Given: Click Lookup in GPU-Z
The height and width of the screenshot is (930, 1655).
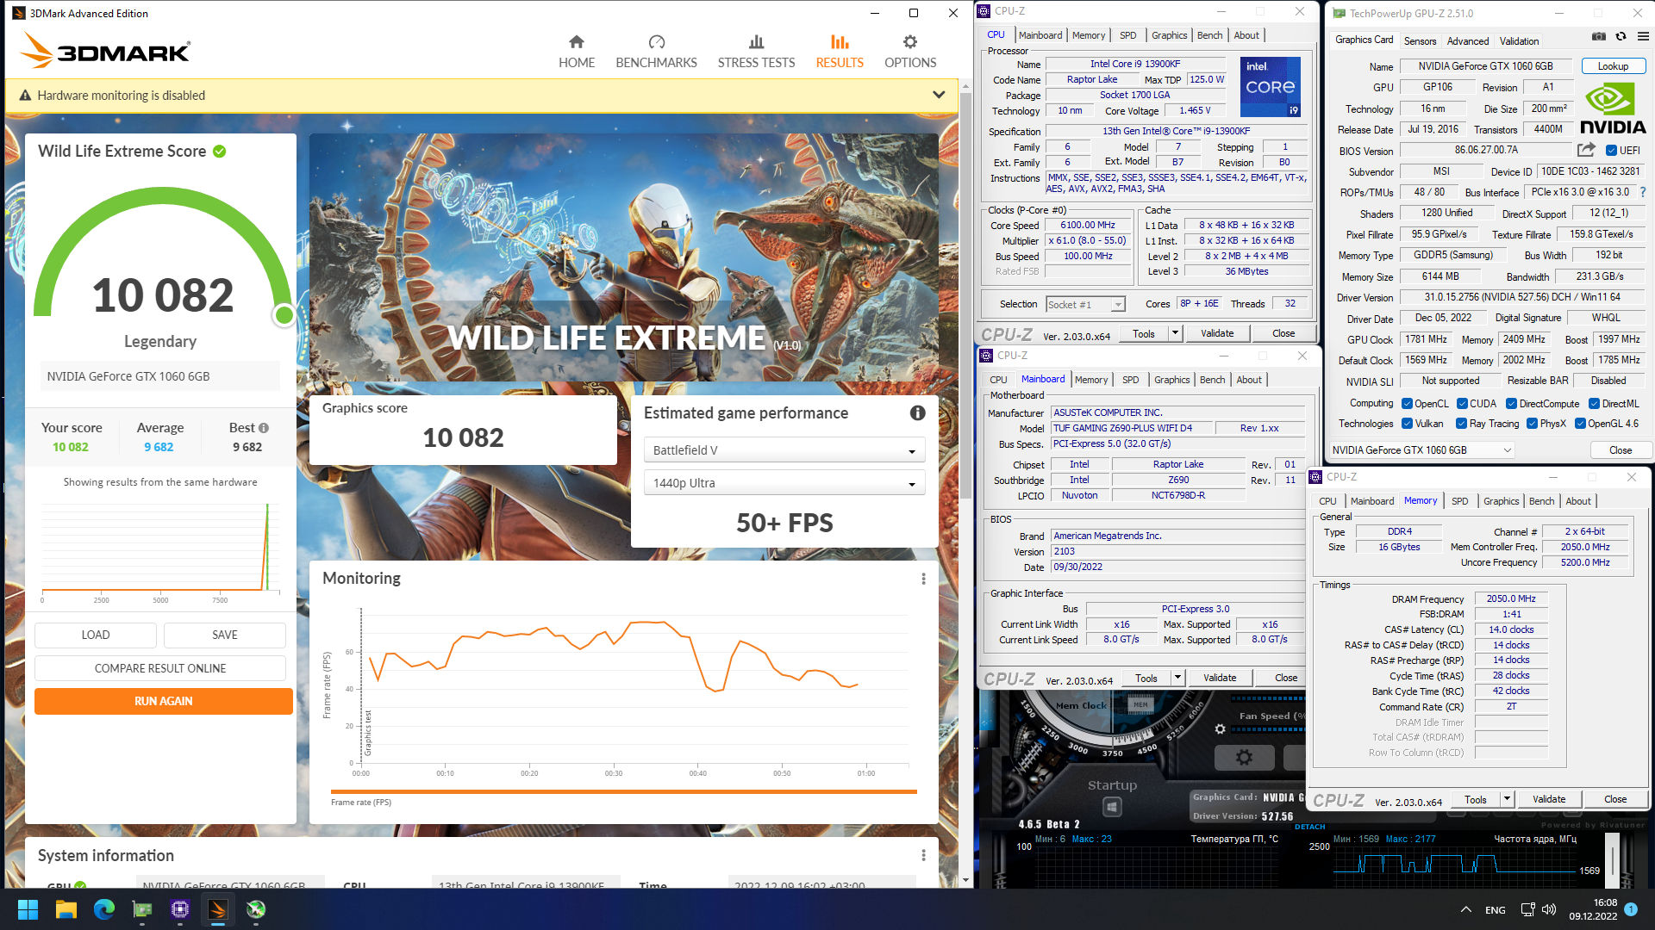Looking at the screenshot, I should (x=1613, y=66).
